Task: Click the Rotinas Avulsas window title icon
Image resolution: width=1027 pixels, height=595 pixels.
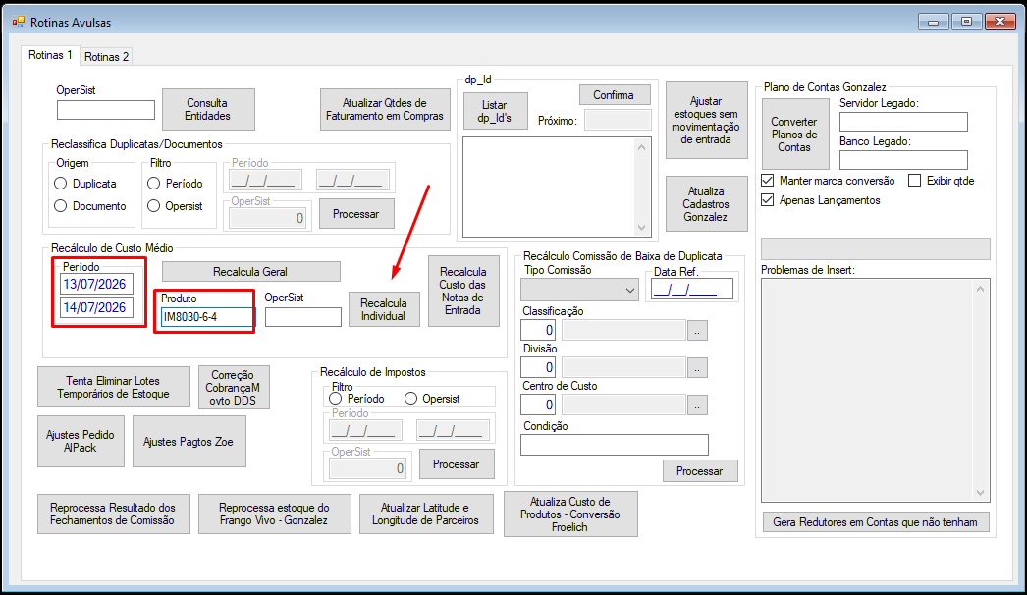Action: [18, 22]
